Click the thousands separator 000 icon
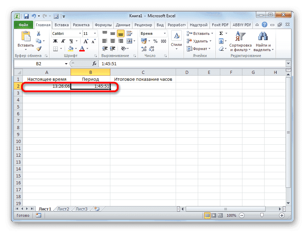305x233 pixels. coord(163,41)
